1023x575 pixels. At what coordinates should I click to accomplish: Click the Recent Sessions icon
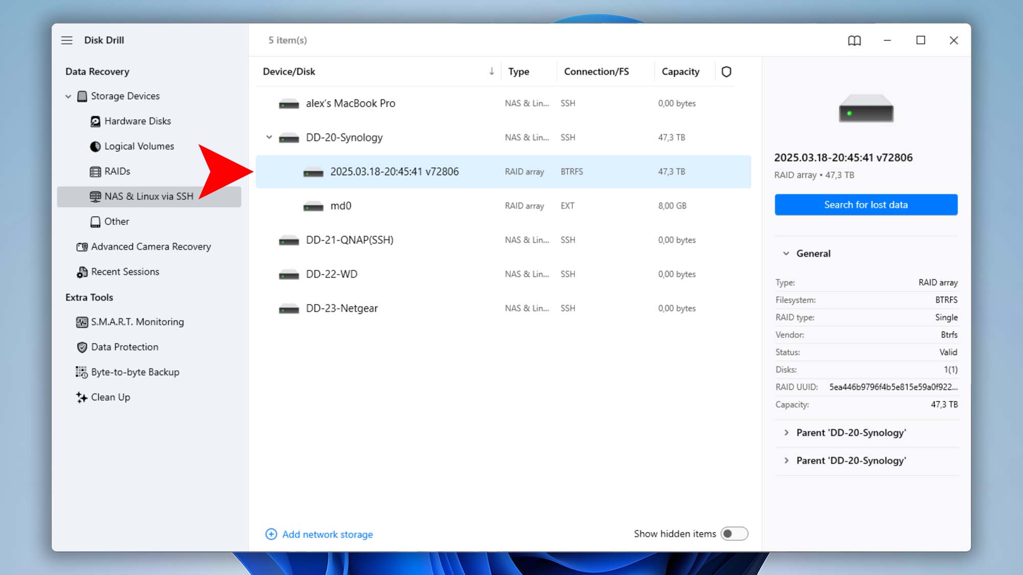pyautogui.click(x=82, y=272)
